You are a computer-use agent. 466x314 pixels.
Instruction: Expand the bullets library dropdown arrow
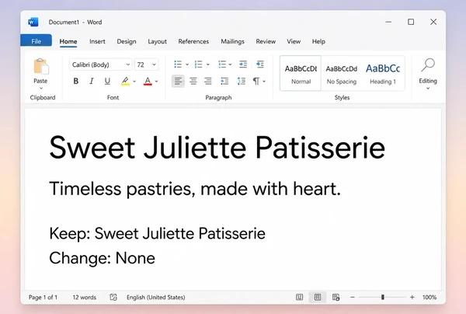187,65
